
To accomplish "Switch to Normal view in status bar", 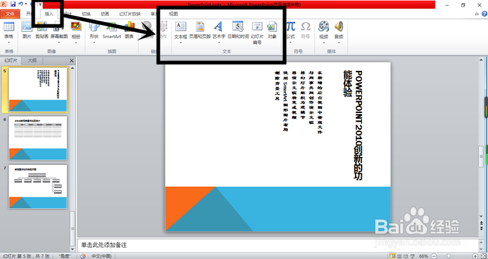I will click(392, 256).
